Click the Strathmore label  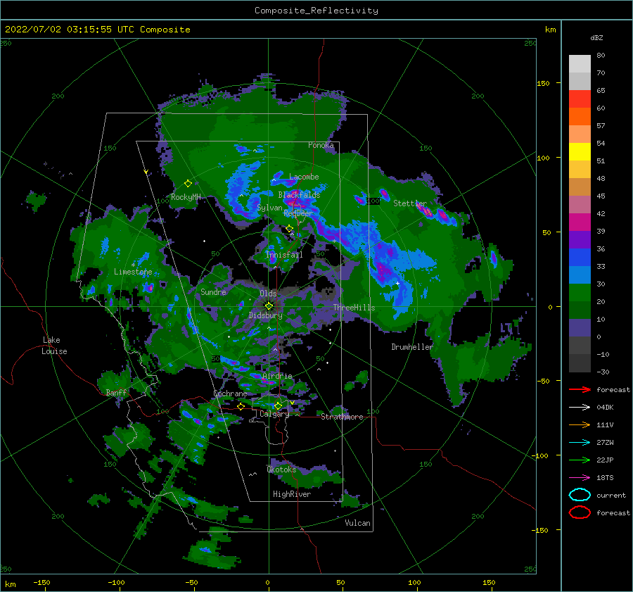click(x=342, y=417)
